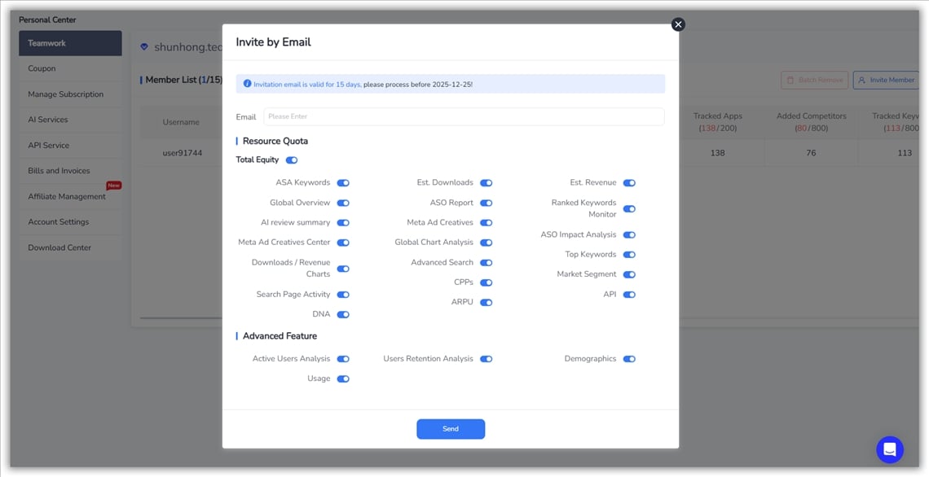929x477 pixels.
Task: Click the info icon in validity notice
Action: click(x=247, y=84)
